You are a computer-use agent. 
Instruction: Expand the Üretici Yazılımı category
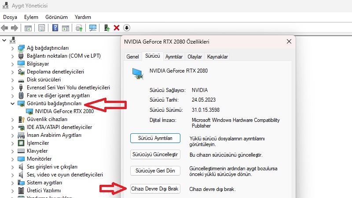pos(13,191)
